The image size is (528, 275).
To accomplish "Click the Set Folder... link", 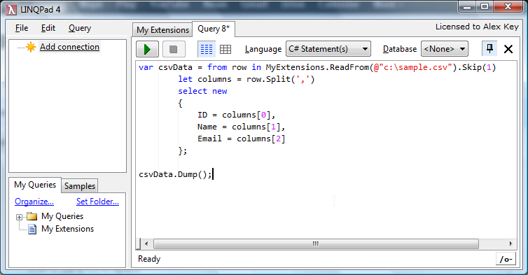I will pos(97,202).
